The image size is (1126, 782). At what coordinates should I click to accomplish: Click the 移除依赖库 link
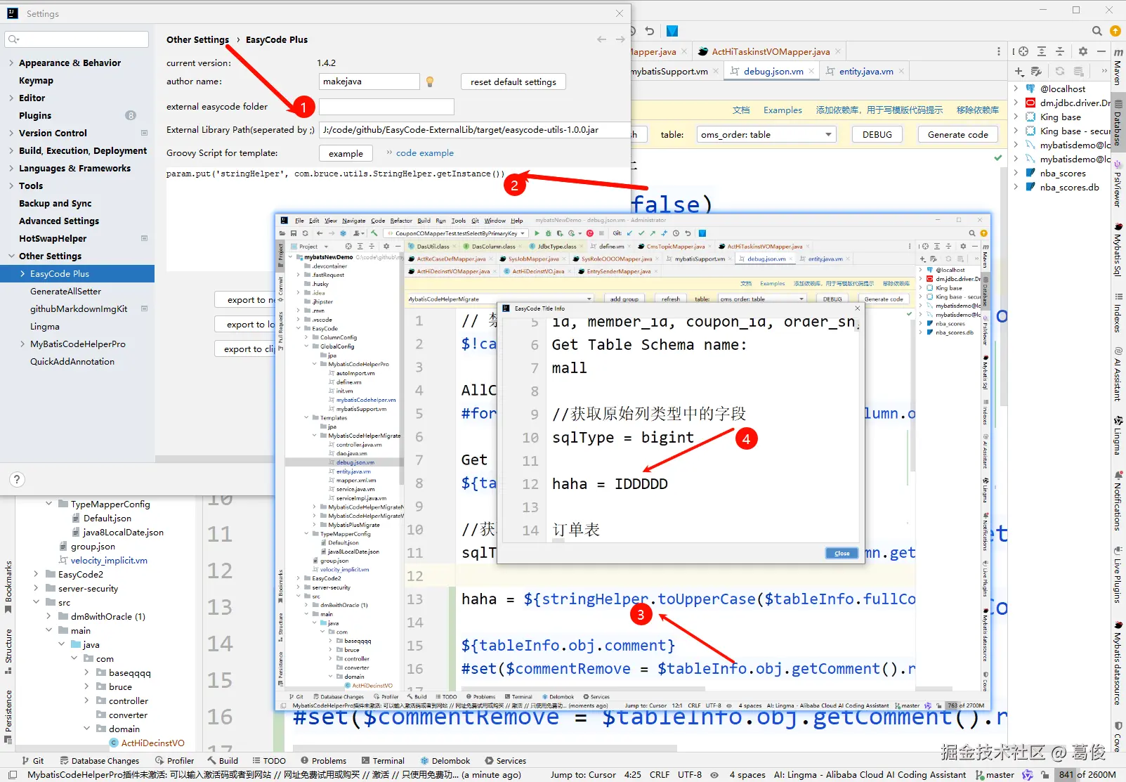tap(978, 110)
